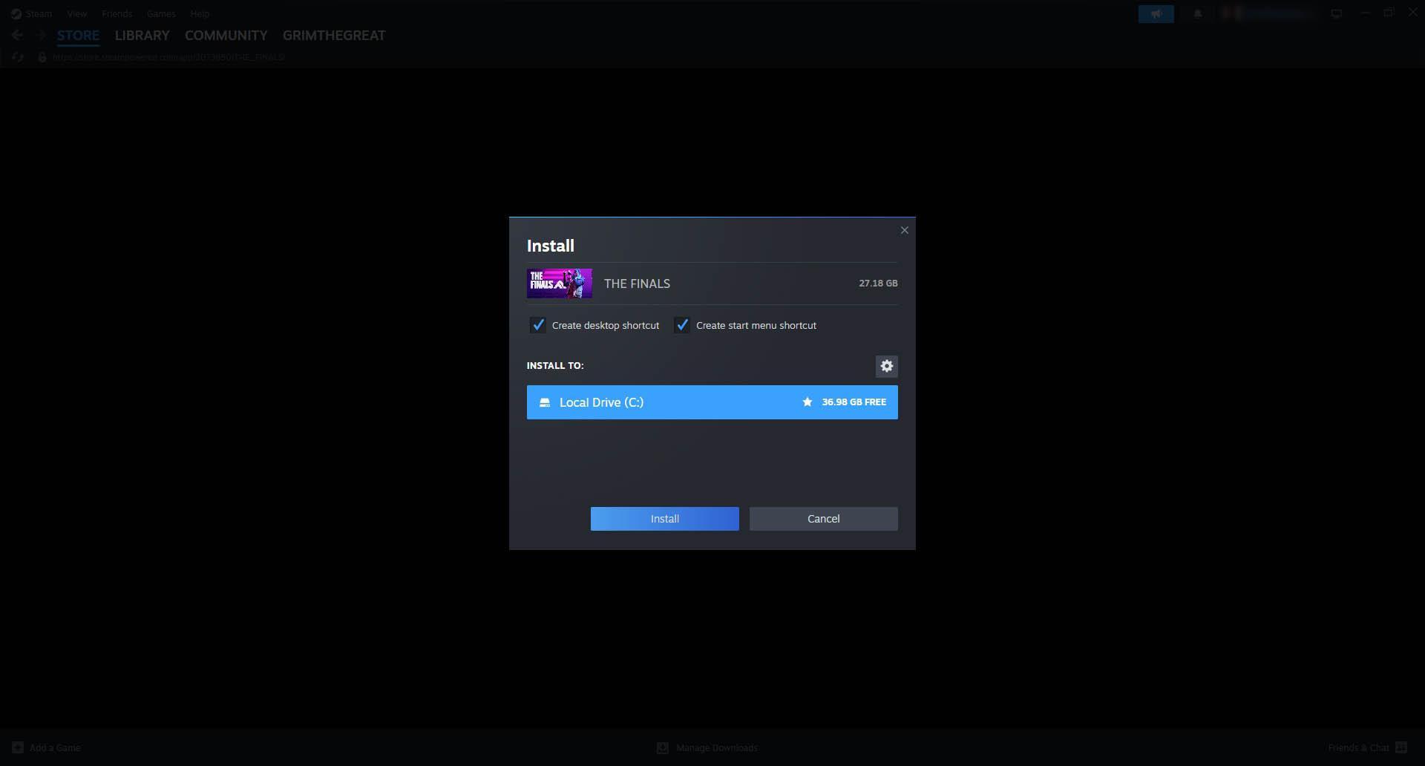Open install settings gear icon

886,366
